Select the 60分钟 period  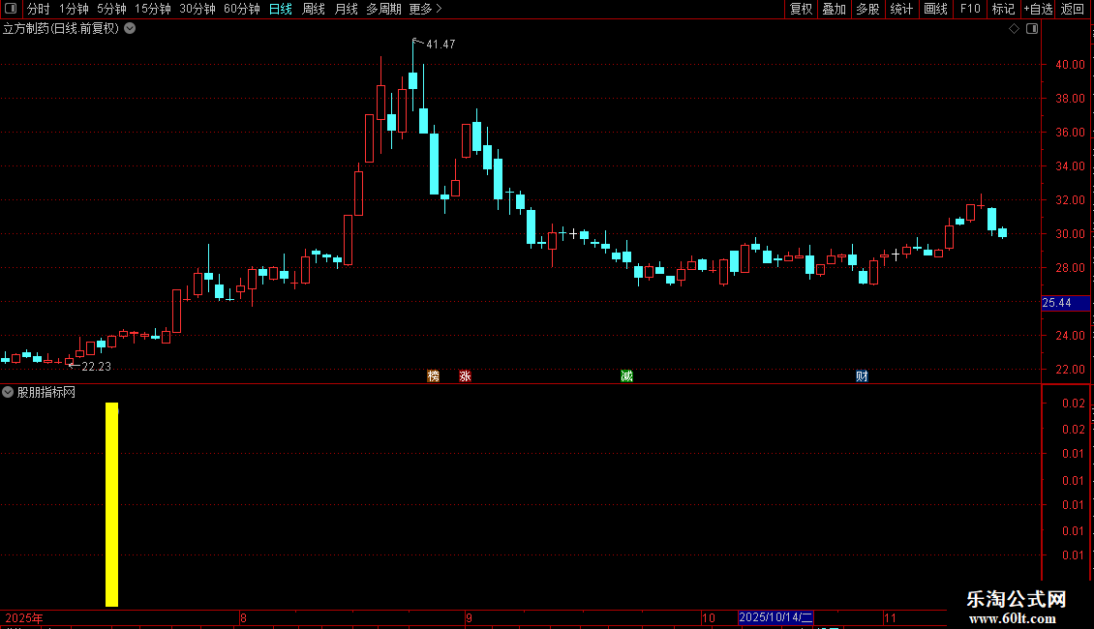[x=242, y=9]
